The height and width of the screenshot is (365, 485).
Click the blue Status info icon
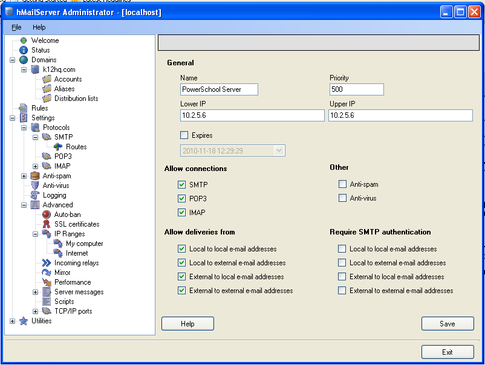pyautogui.click(x=24, y=50)
